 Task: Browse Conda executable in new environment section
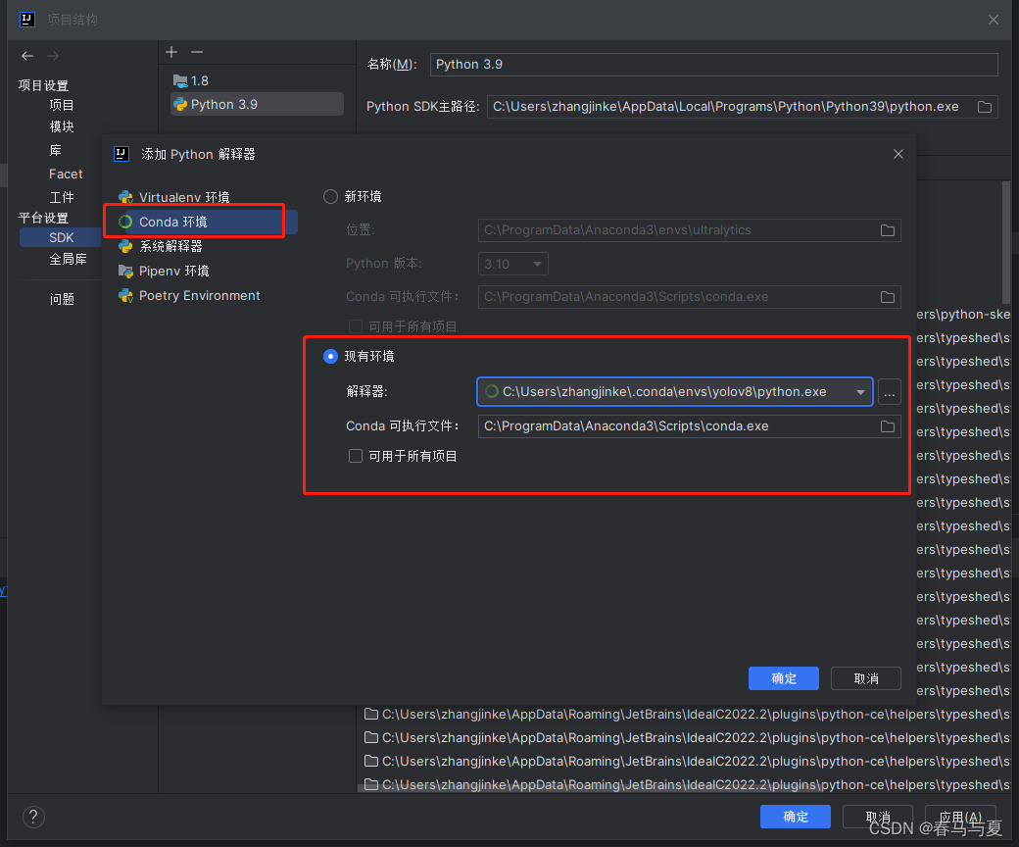[x=887, y=297]
